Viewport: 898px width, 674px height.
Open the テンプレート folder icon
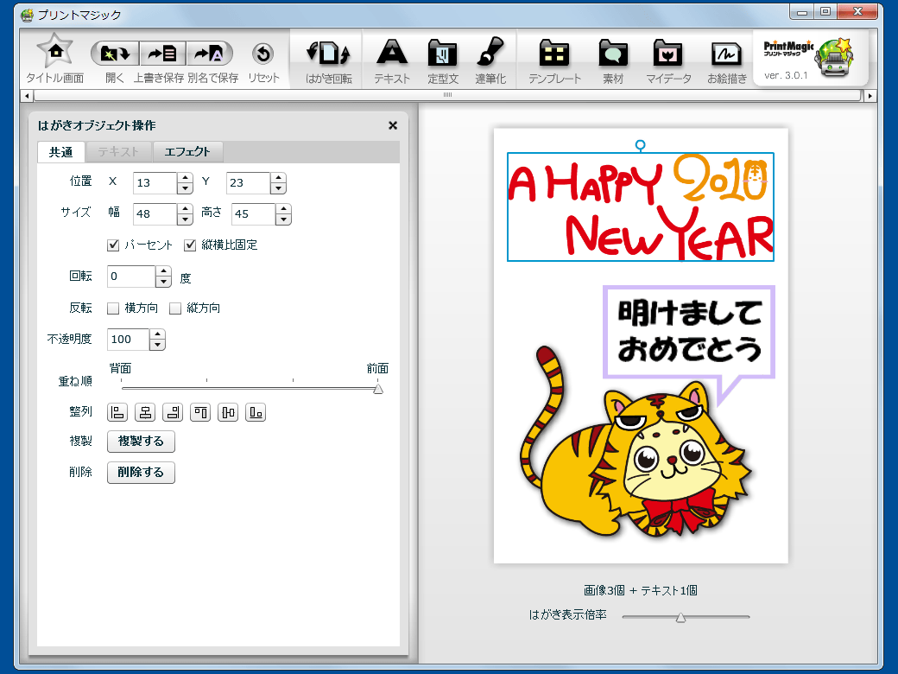pyautogui.click(x=553, y=54)
